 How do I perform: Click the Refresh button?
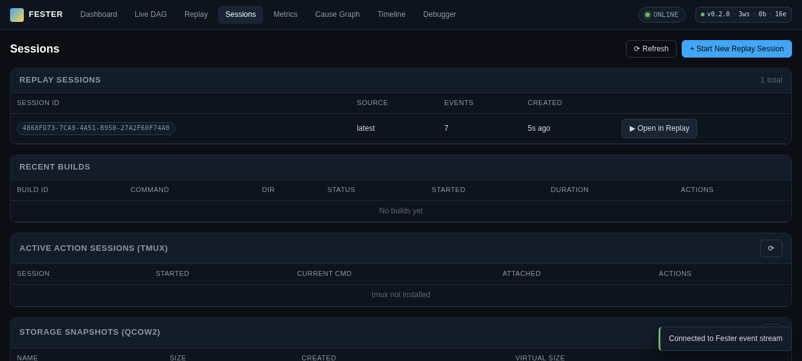click(651, 49)
